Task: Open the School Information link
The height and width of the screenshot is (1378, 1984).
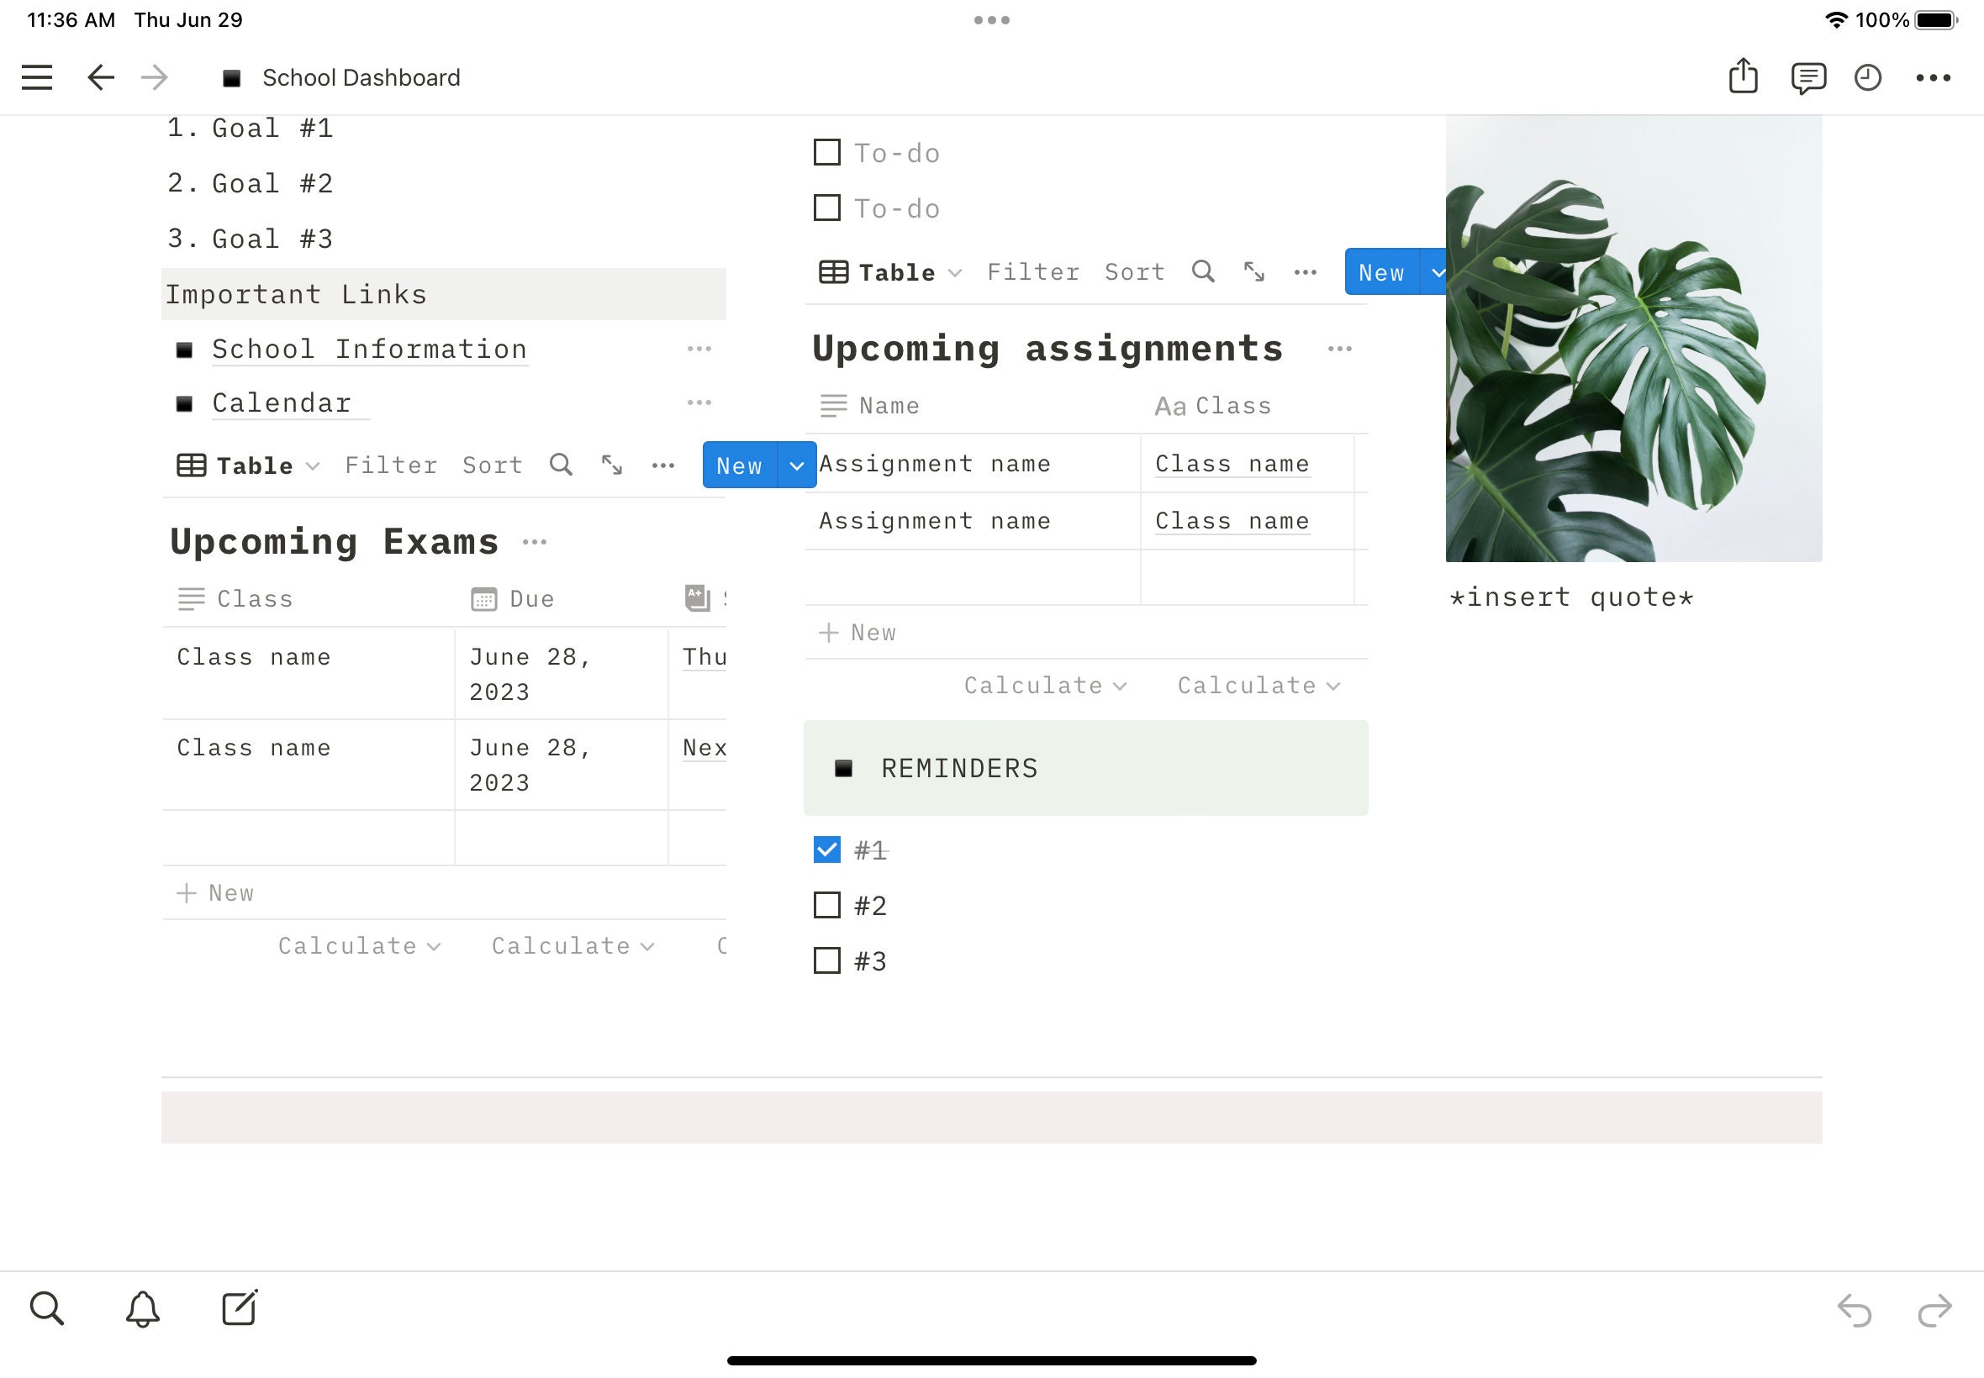Action: [x=369, y=349]
